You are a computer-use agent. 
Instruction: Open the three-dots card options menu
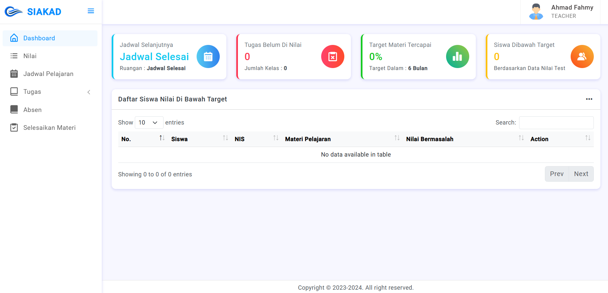589,99
